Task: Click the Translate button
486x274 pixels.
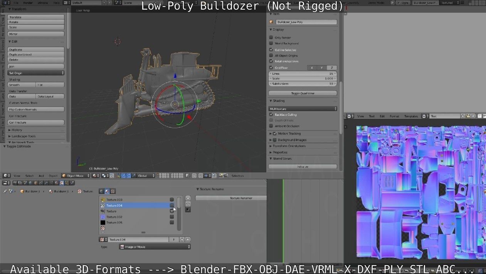Action: click(x=36, y=17)
